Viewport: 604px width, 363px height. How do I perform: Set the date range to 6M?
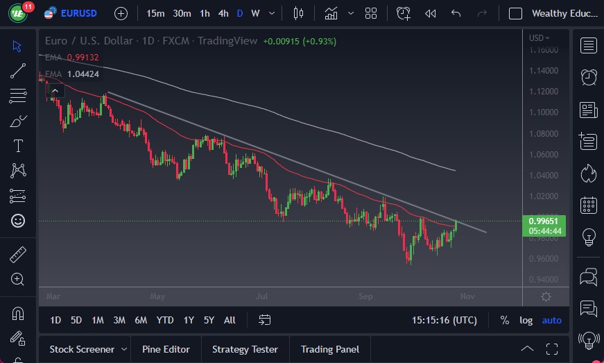[141, 320]
